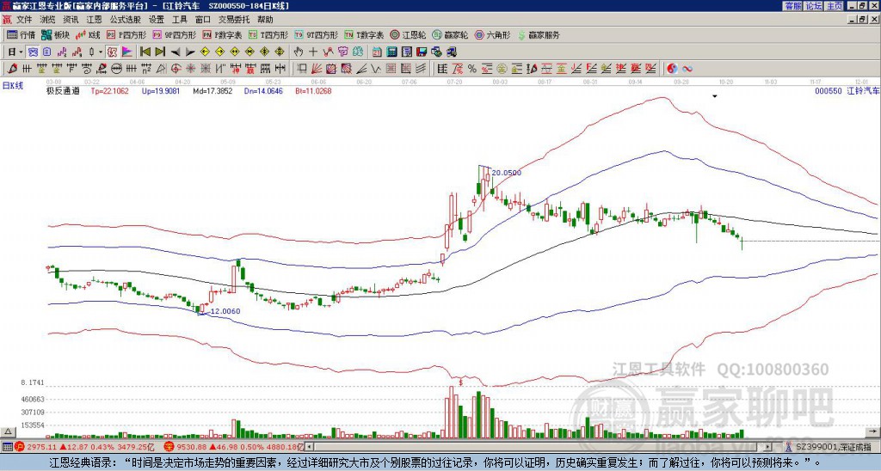881x471 pixels.
Task: Click the 主页 home page button
Action: [835, 6]
